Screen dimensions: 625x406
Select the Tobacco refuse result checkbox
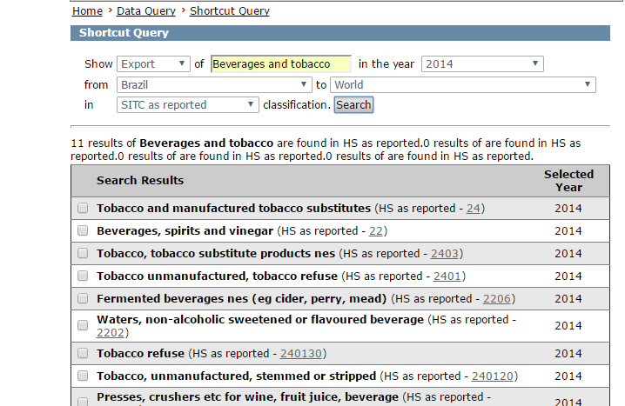coord(83,354)
